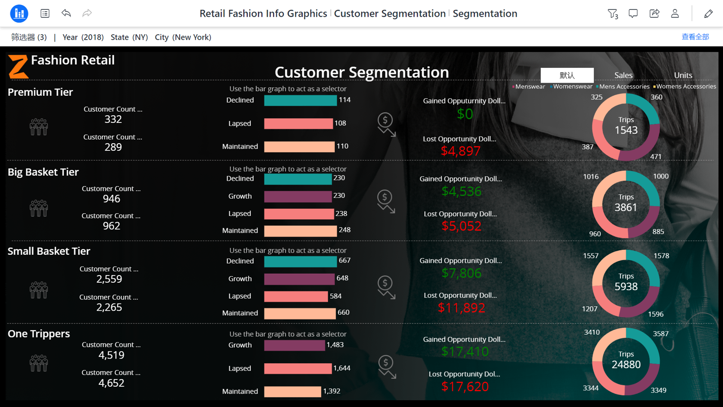723x407 pixels.
Task: Select Premium Tier Lapsed bar 108
Action: pyautogui.click(x=299, y=124)
